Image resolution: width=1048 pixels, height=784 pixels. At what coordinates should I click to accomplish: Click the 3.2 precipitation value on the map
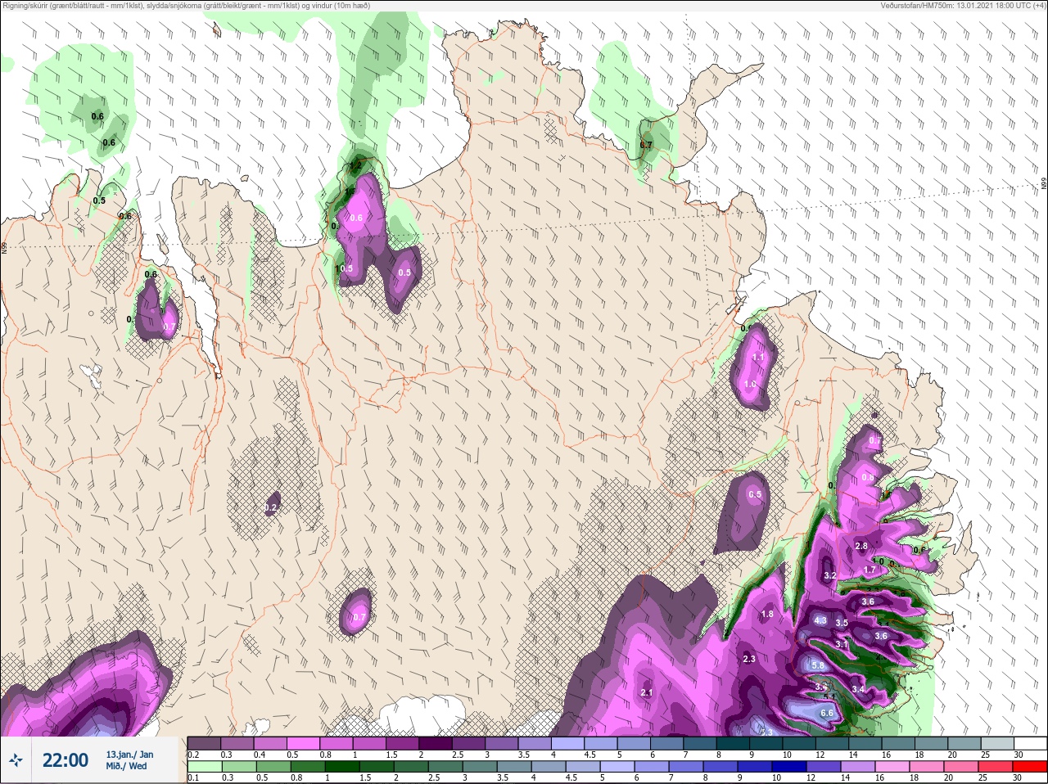pos(829,575)
